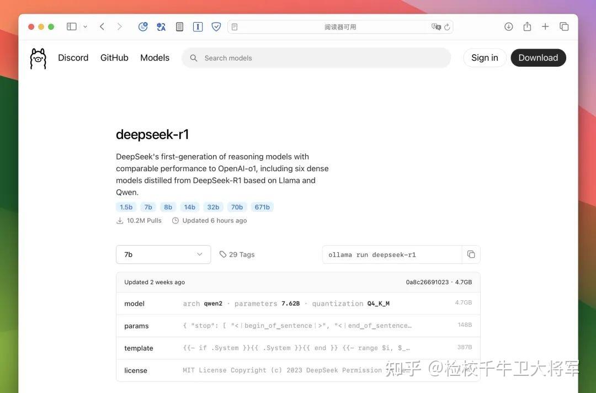Open a new tab with the plus icon

click(x=545, y=26)
